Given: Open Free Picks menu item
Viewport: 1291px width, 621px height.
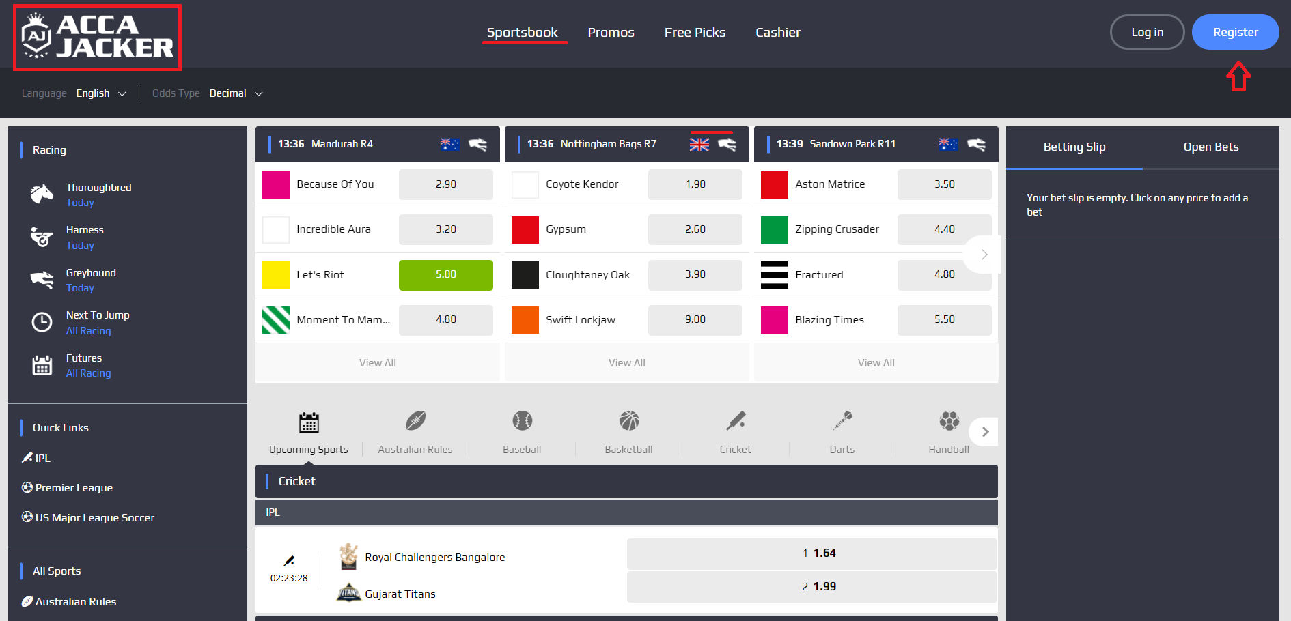Looking at the screenshot, I should click(695, 32).
